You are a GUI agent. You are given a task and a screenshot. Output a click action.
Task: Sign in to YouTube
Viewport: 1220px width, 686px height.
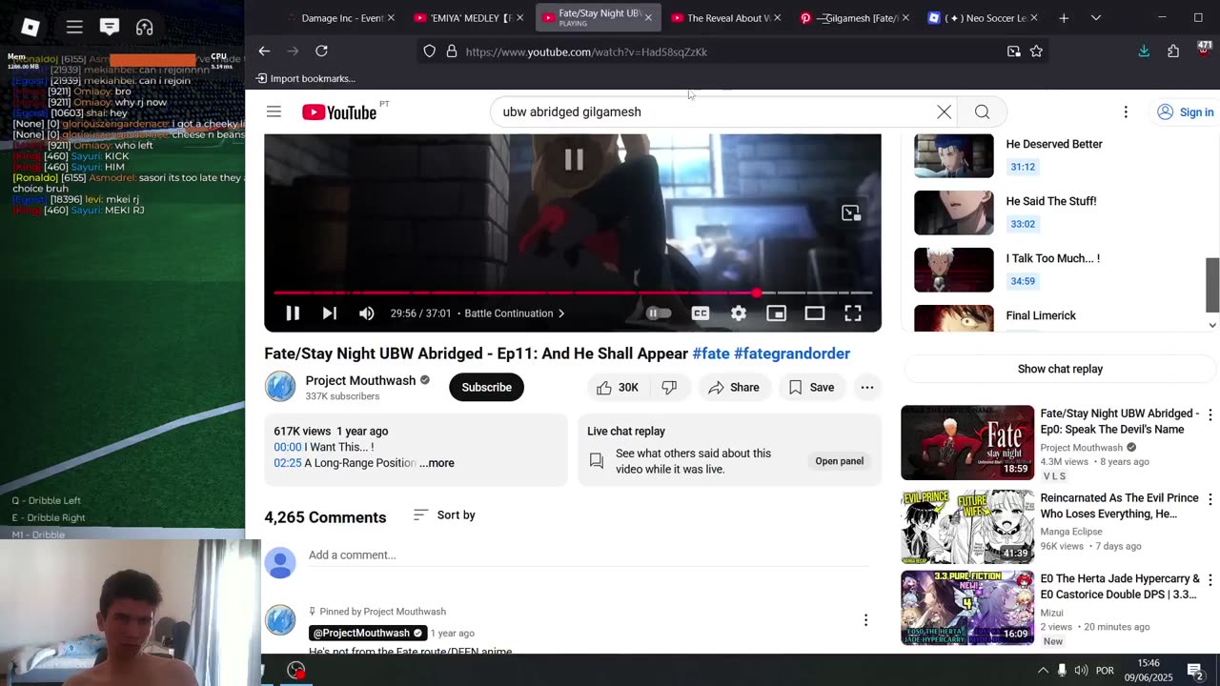1185,112
